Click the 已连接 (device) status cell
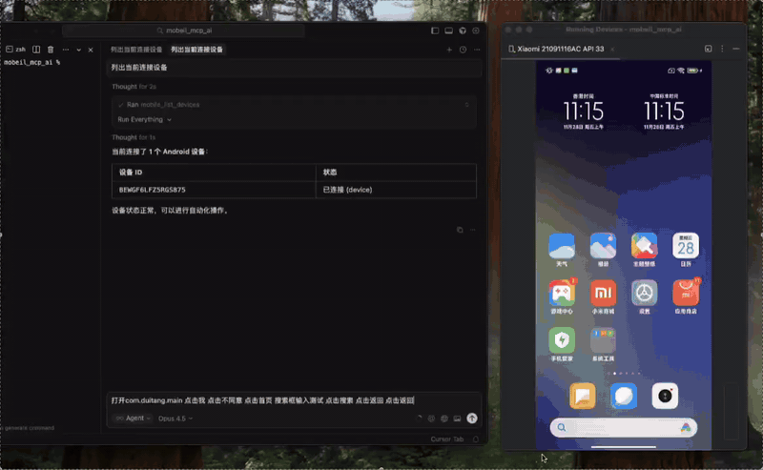763x470 pixels. 396,190
